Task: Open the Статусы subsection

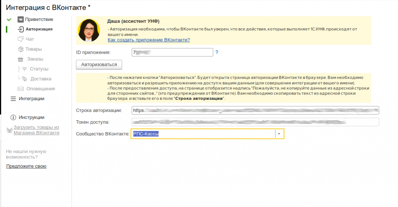Action: 39,69
